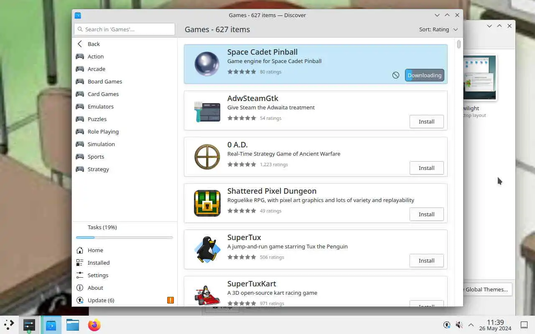Click the Settings sliders icon

[x=79, y=275]
